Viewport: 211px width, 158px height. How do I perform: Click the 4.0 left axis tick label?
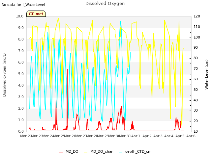(21, 86)
